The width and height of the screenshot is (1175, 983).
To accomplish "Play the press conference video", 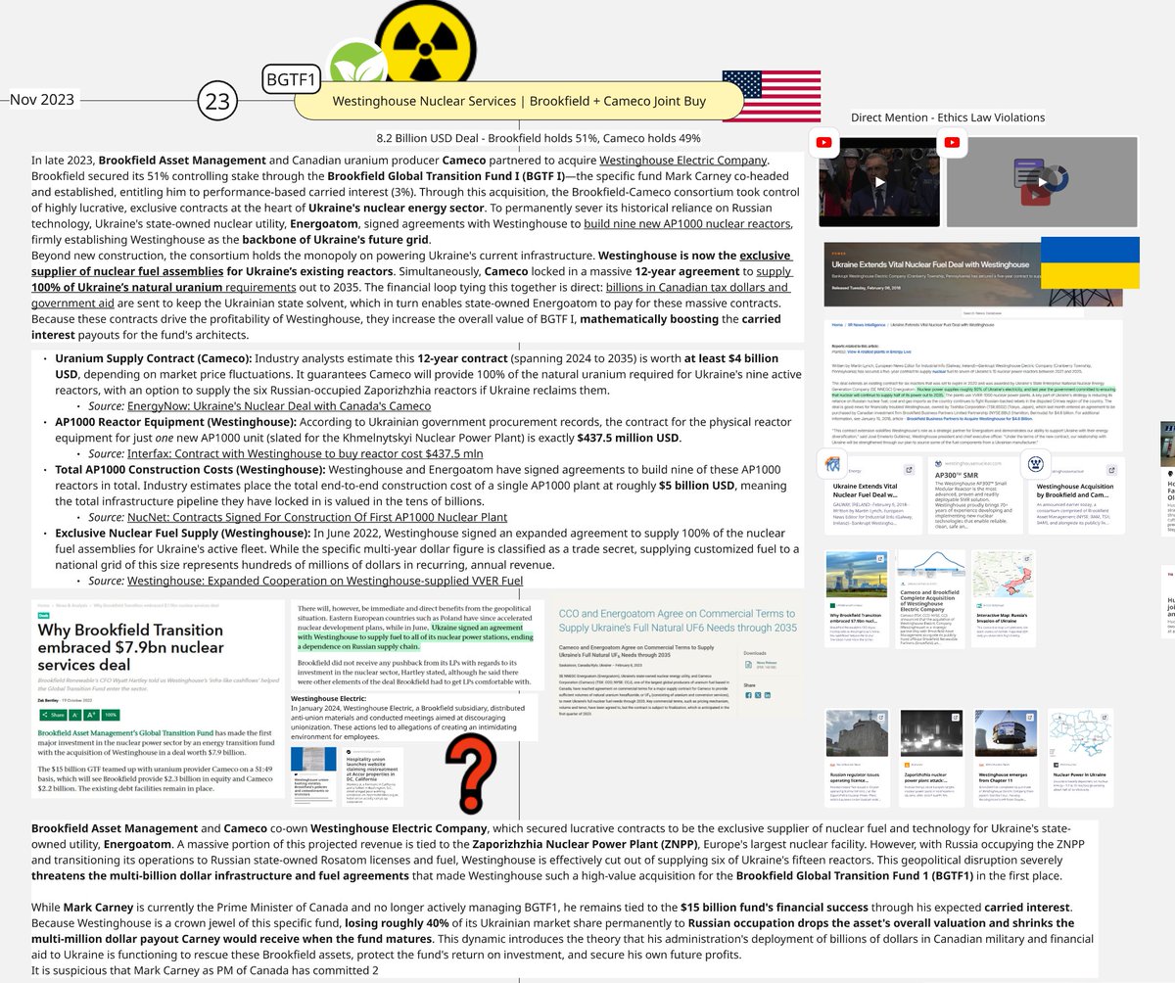I will pyautogui.click(x=880, y=181).
